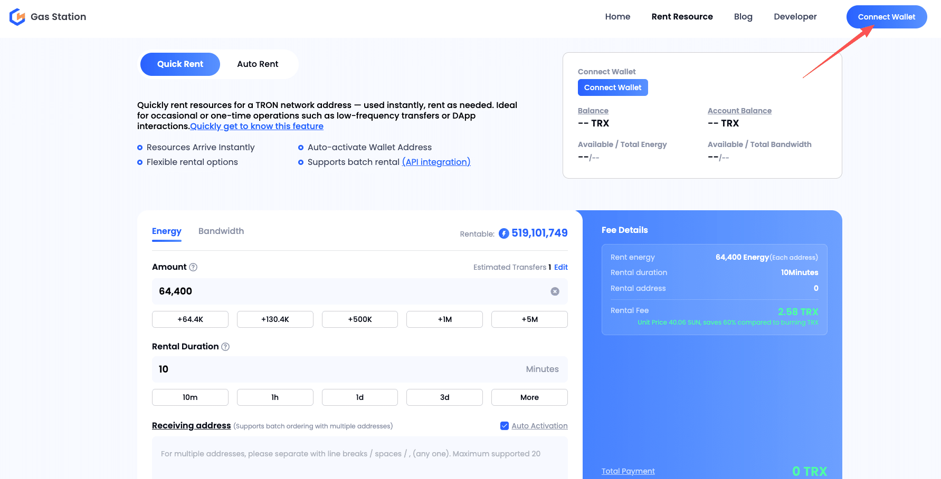Click the 'Flexible rental options' bullet text
The height and width of the screenshot is (479, 941).
coord(192,162)
